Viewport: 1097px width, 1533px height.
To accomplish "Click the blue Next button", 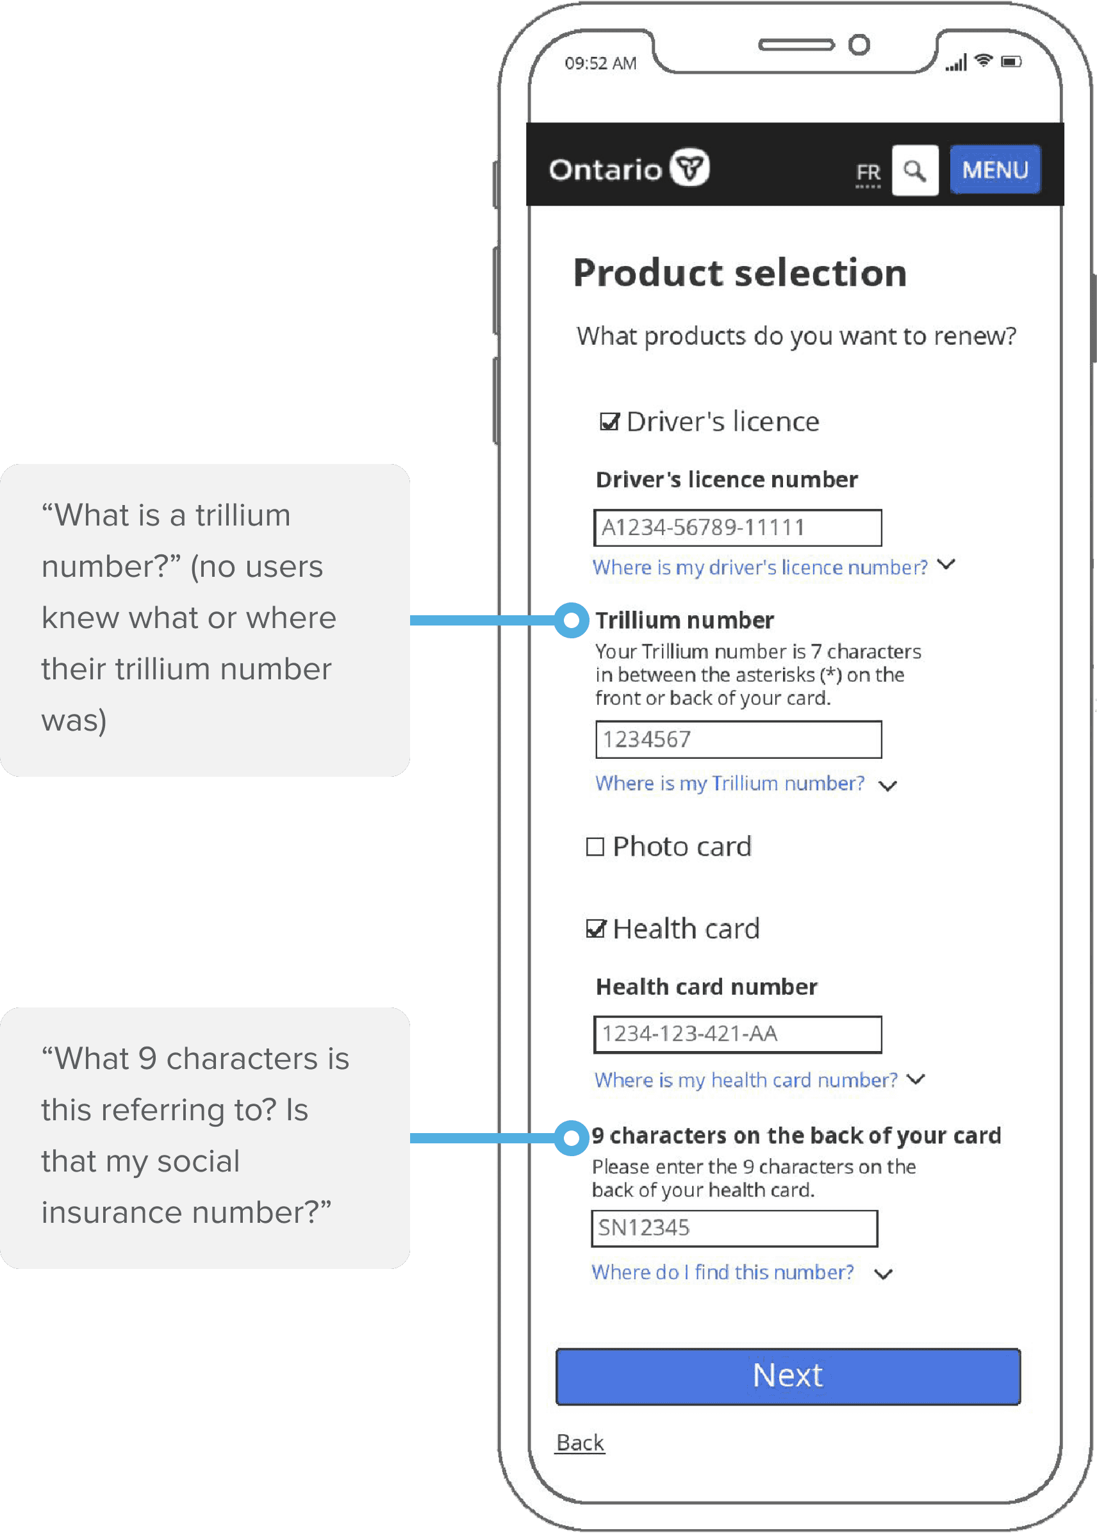I will tap(788, 1376).
